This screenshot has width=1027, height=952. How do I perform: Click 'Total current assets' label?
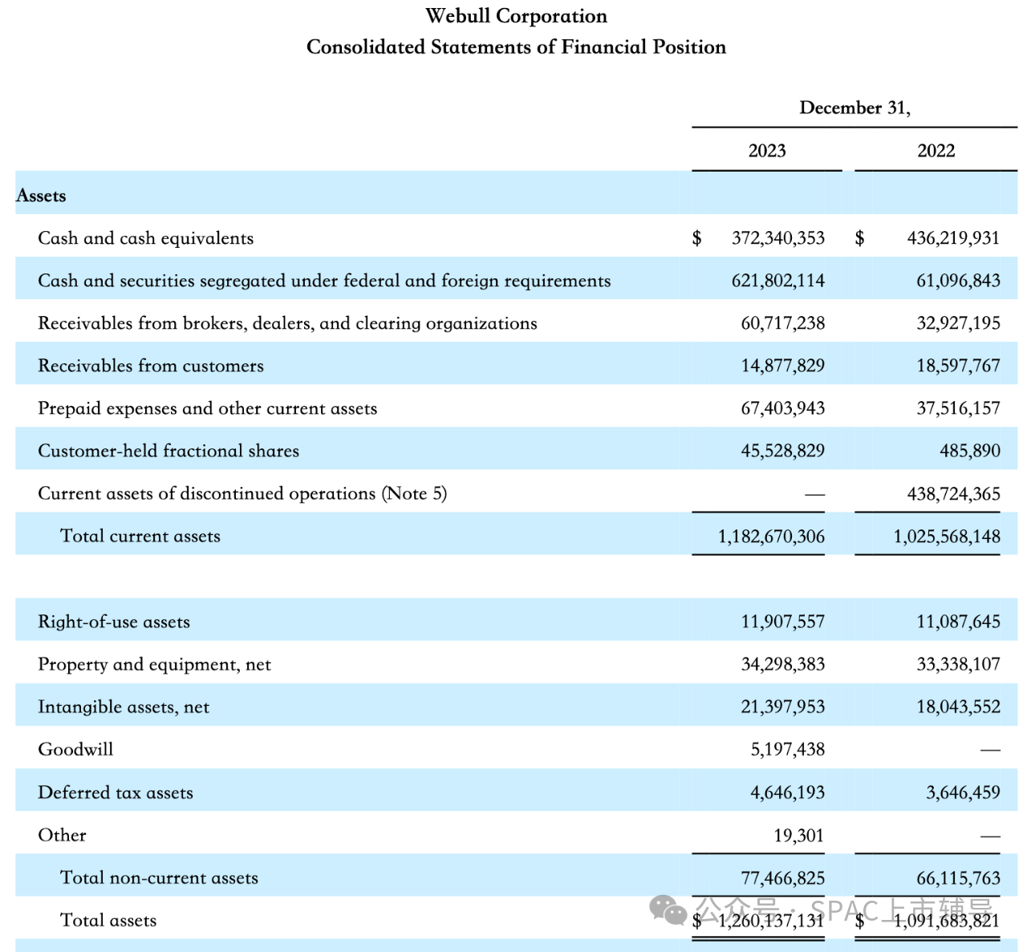click(140, 537)
